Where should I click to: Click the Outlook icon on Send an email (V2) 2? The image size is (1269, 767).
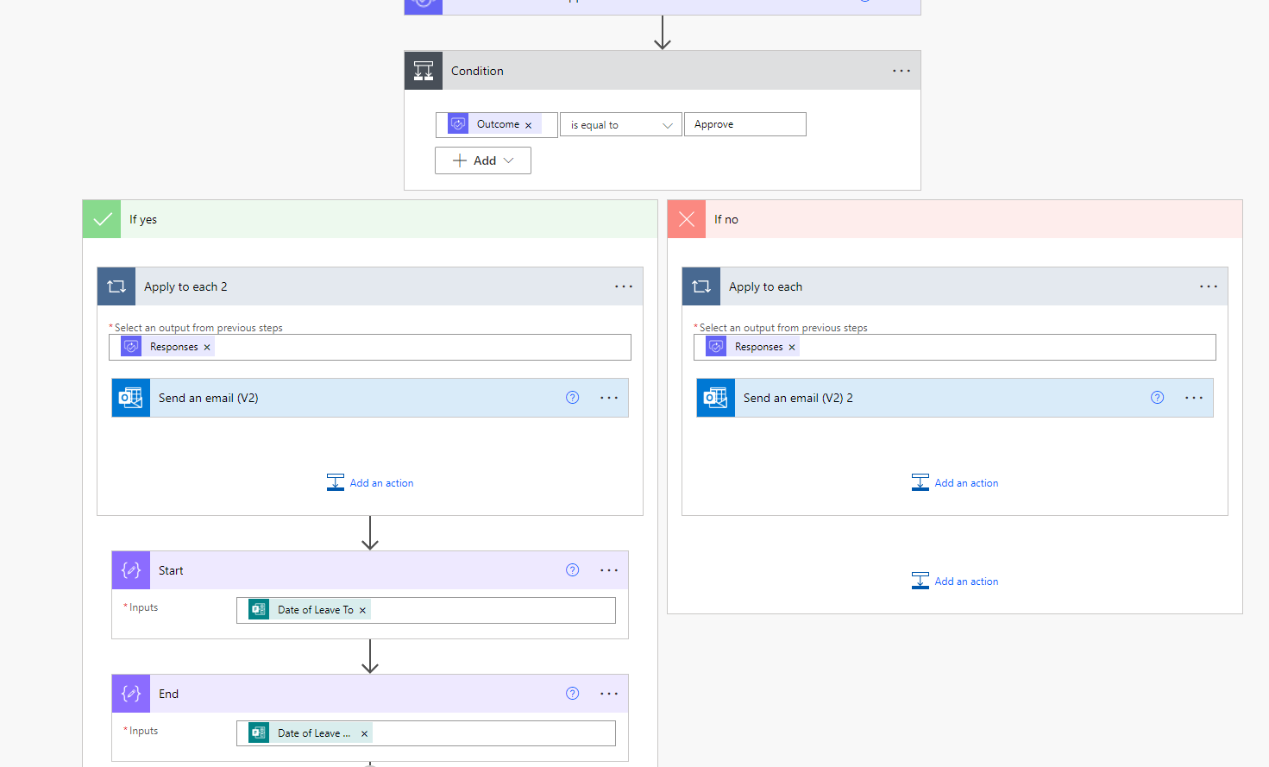[x=715, y=397]
